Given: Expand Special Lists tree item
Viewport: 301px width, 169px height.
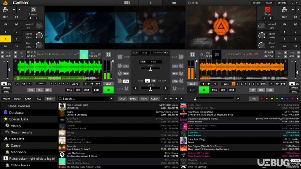Looking at the screenshot, I should coord(18,119).
